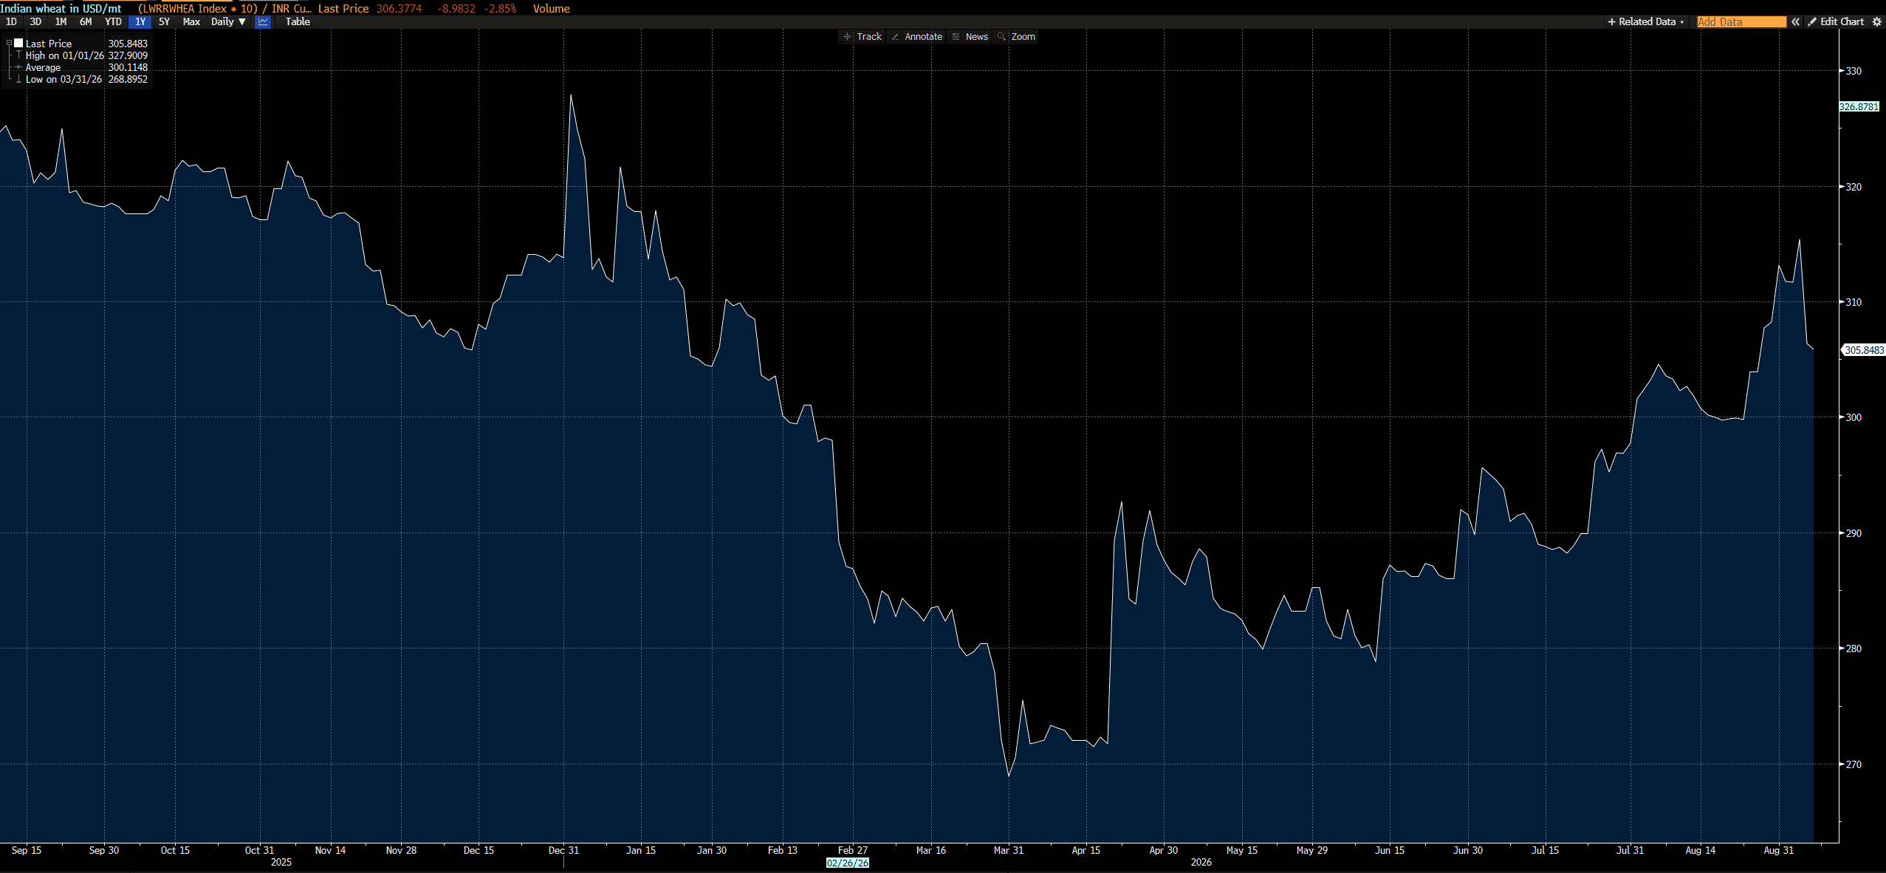Collapse panel with double chevron icon
The height and width of the screenshot is (873, 1886).
click(1795, 22)
